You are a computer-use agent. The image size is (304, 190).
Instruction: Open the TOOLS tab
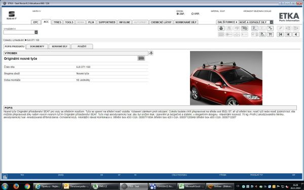point(69,22)
